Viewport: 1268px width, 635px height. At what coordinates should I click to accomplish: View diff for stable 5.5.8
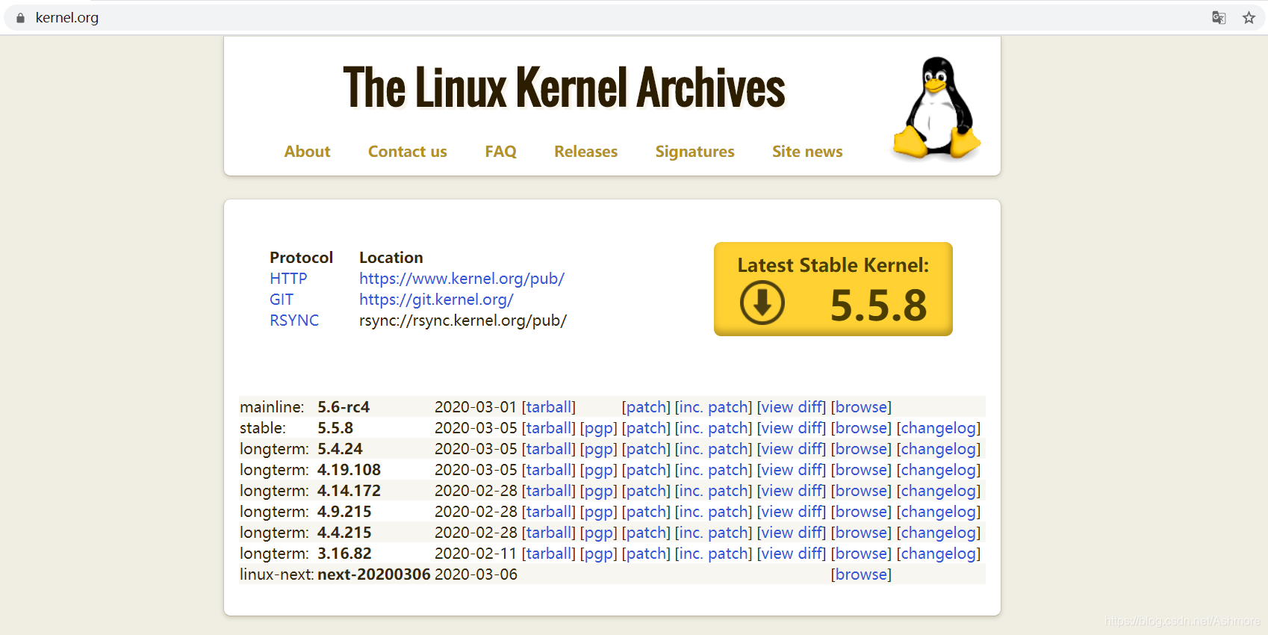click(792, 428)
